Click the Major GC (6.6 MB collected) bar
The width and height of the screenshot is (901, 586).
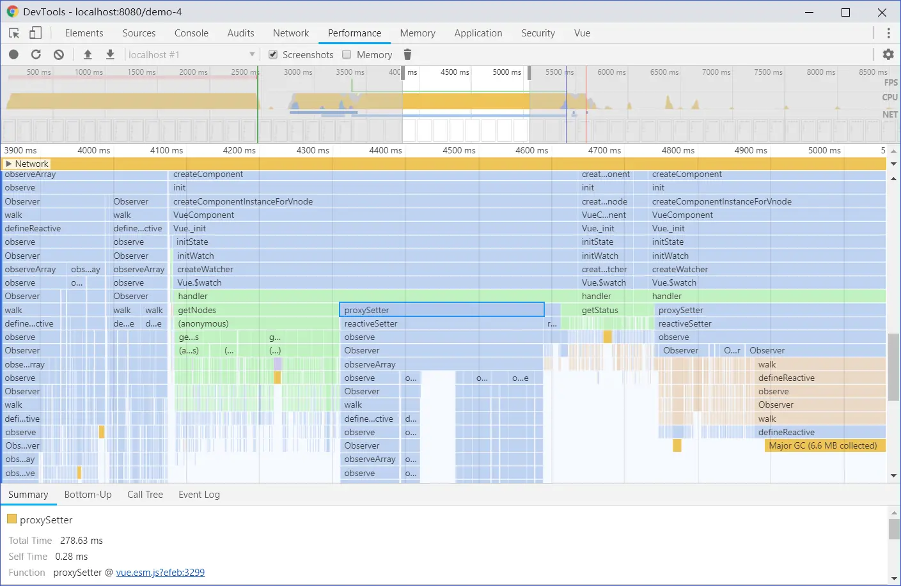pos(825,445)
